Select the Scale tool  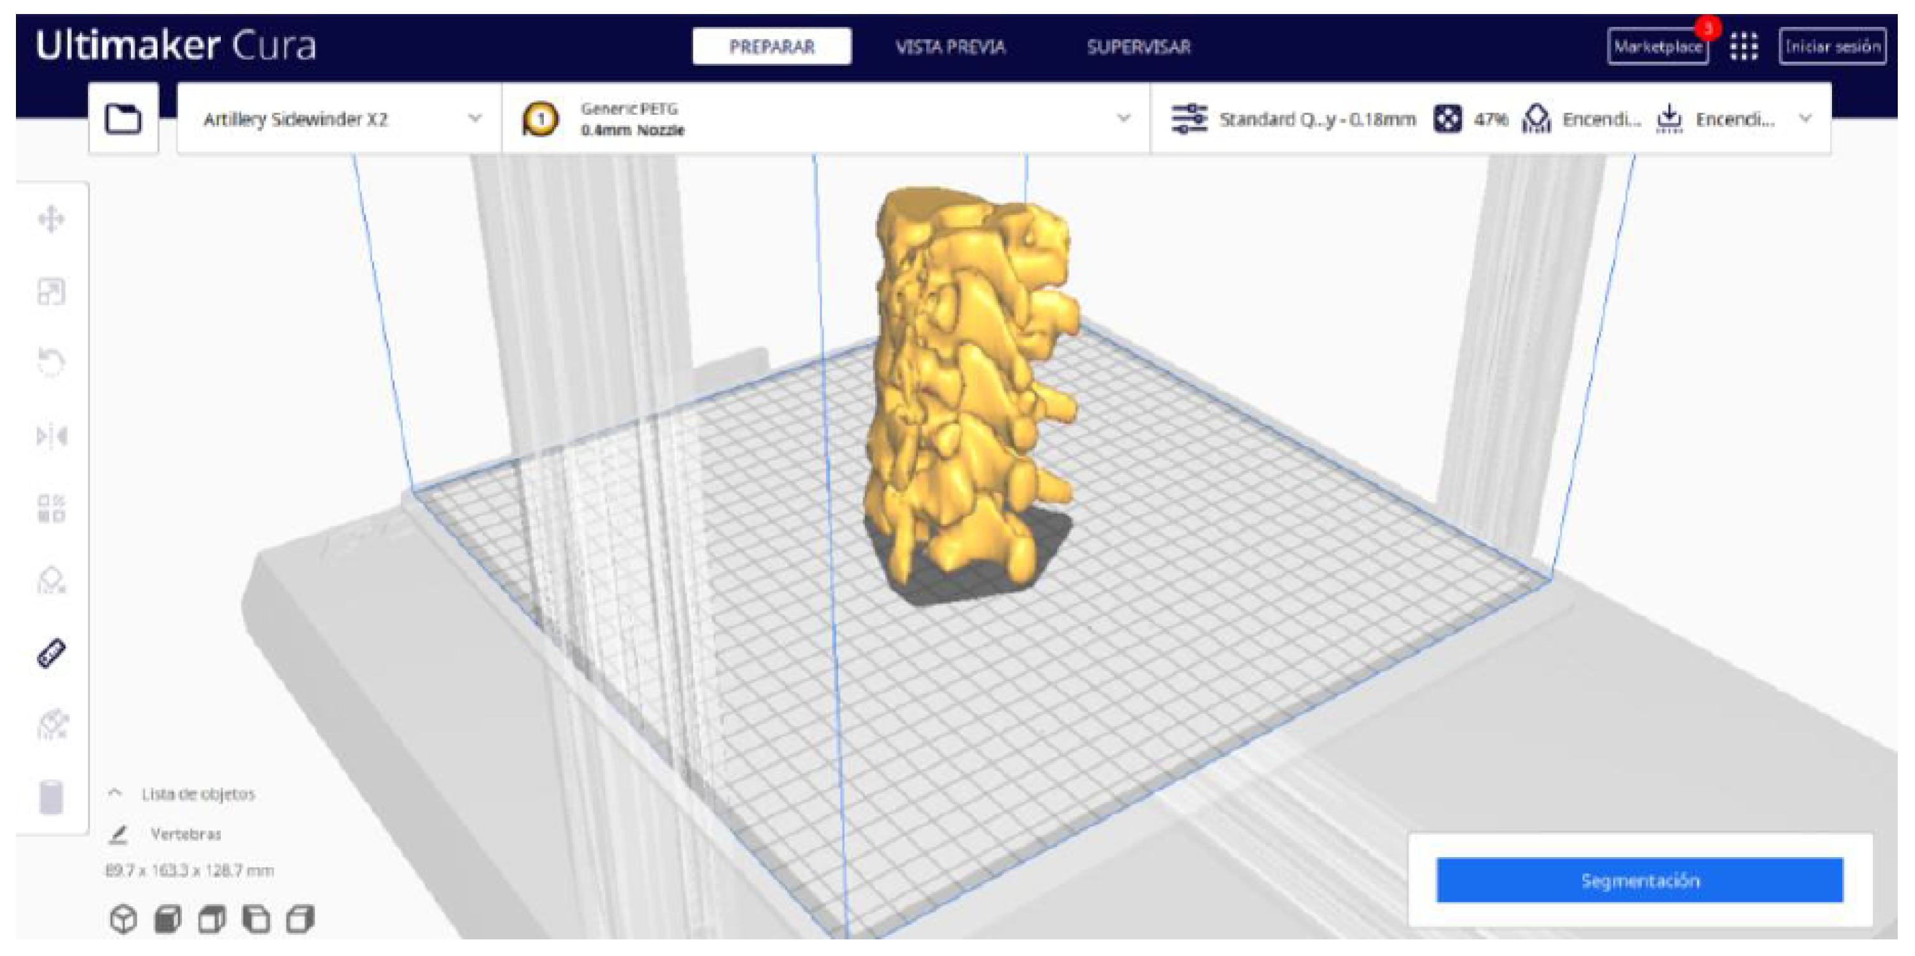tap(51, 292)
